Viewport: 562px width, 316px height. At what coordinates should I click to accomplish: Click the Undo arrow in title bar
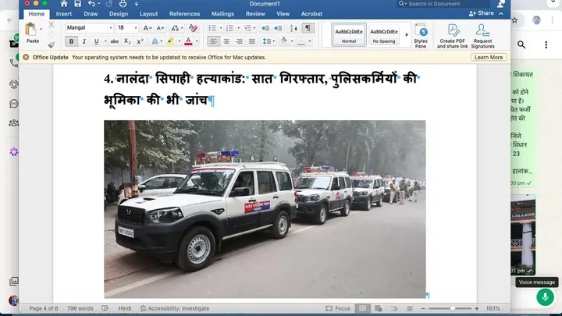tap(91, 4)
